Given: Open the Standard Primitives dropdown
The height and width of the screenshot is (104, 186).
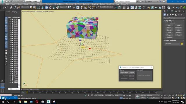Looking at the screenshot, I should (174, 18).
